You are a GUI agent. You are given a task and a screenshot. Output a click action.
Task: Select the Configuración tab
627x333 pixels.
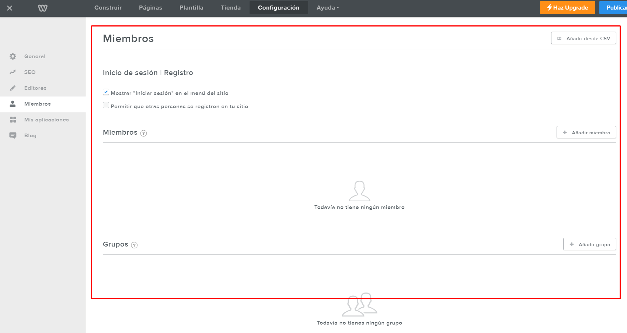pos(279,8)
